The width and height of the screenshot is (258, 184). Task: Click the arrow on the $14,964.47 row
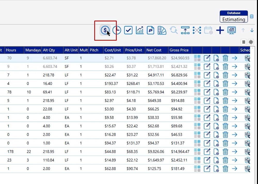pos(234,152)
